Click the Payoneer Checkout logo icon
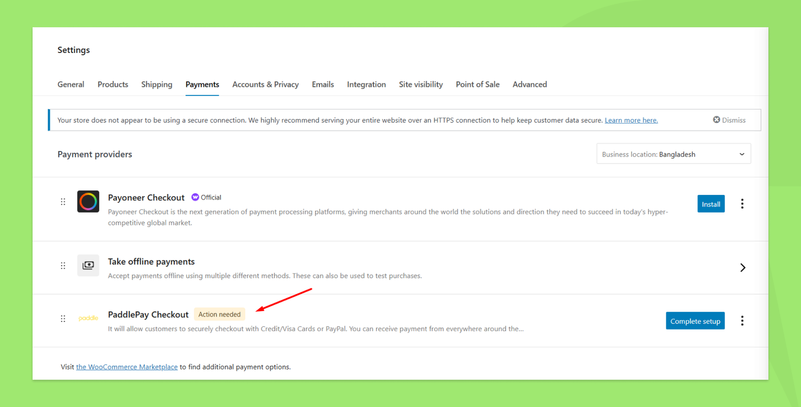This screenshot has width=801, height=407. pyautogui.click(x=88, y=201)
